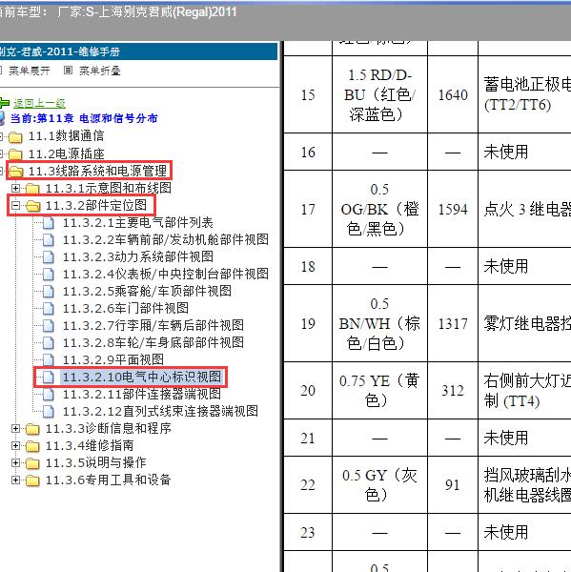Select 11.3.2部件定位图

tap(96, 205)
